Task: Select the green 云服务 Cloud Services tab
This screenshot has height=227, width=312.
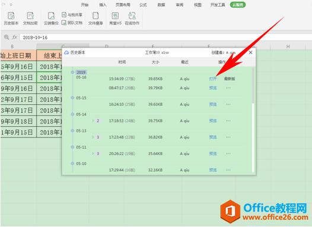Action: tap(238, 5)
